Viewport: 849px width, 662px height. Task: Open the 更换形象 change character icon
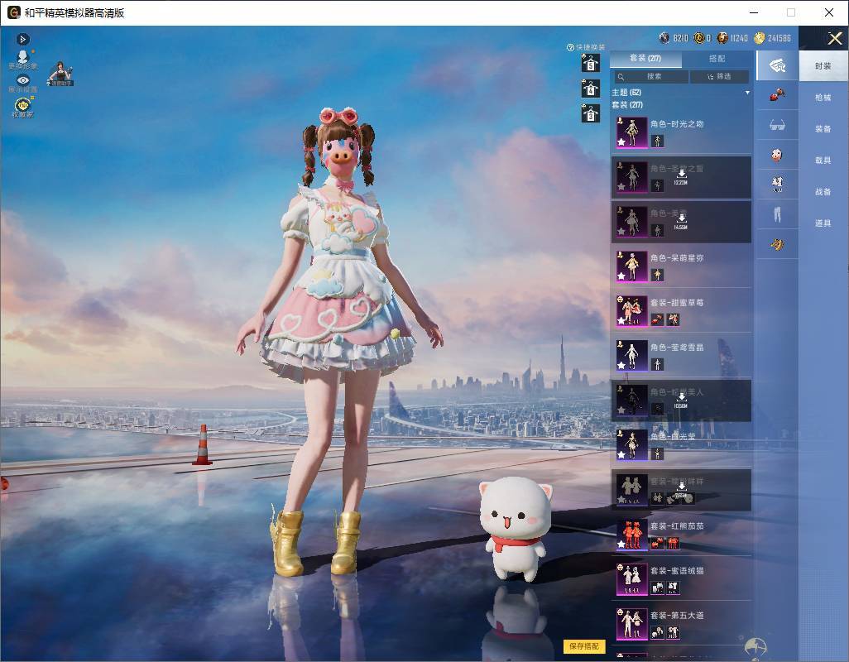pos(22,60)
